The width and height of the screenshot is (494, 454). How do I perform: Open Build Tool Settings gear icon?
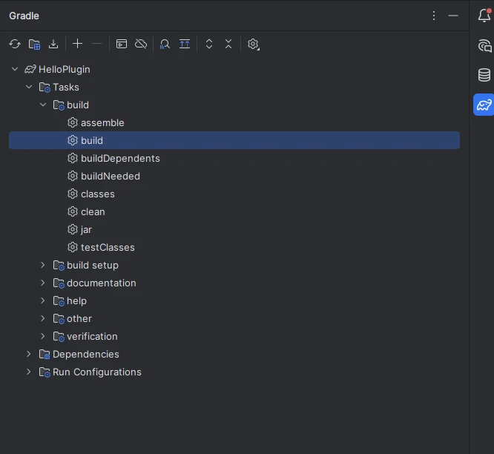[x=253, y=45]
